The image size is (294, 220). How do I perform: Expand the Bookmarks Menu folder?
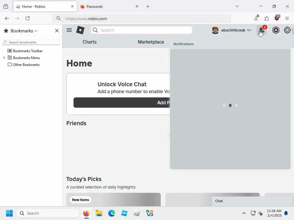tap(4, 58)
